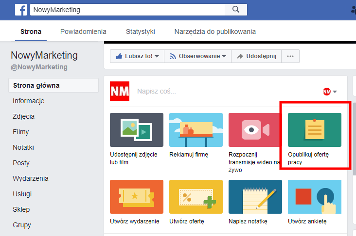Go to Zdjęcia in the sidebar
Screen dimensions: 356x236
pos(23,116)
